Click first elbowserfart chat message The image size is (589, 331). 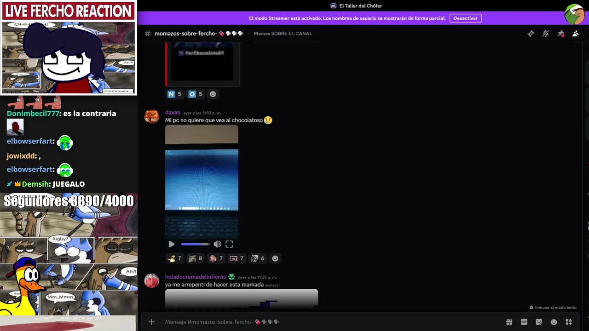click(x=40, y=142)
